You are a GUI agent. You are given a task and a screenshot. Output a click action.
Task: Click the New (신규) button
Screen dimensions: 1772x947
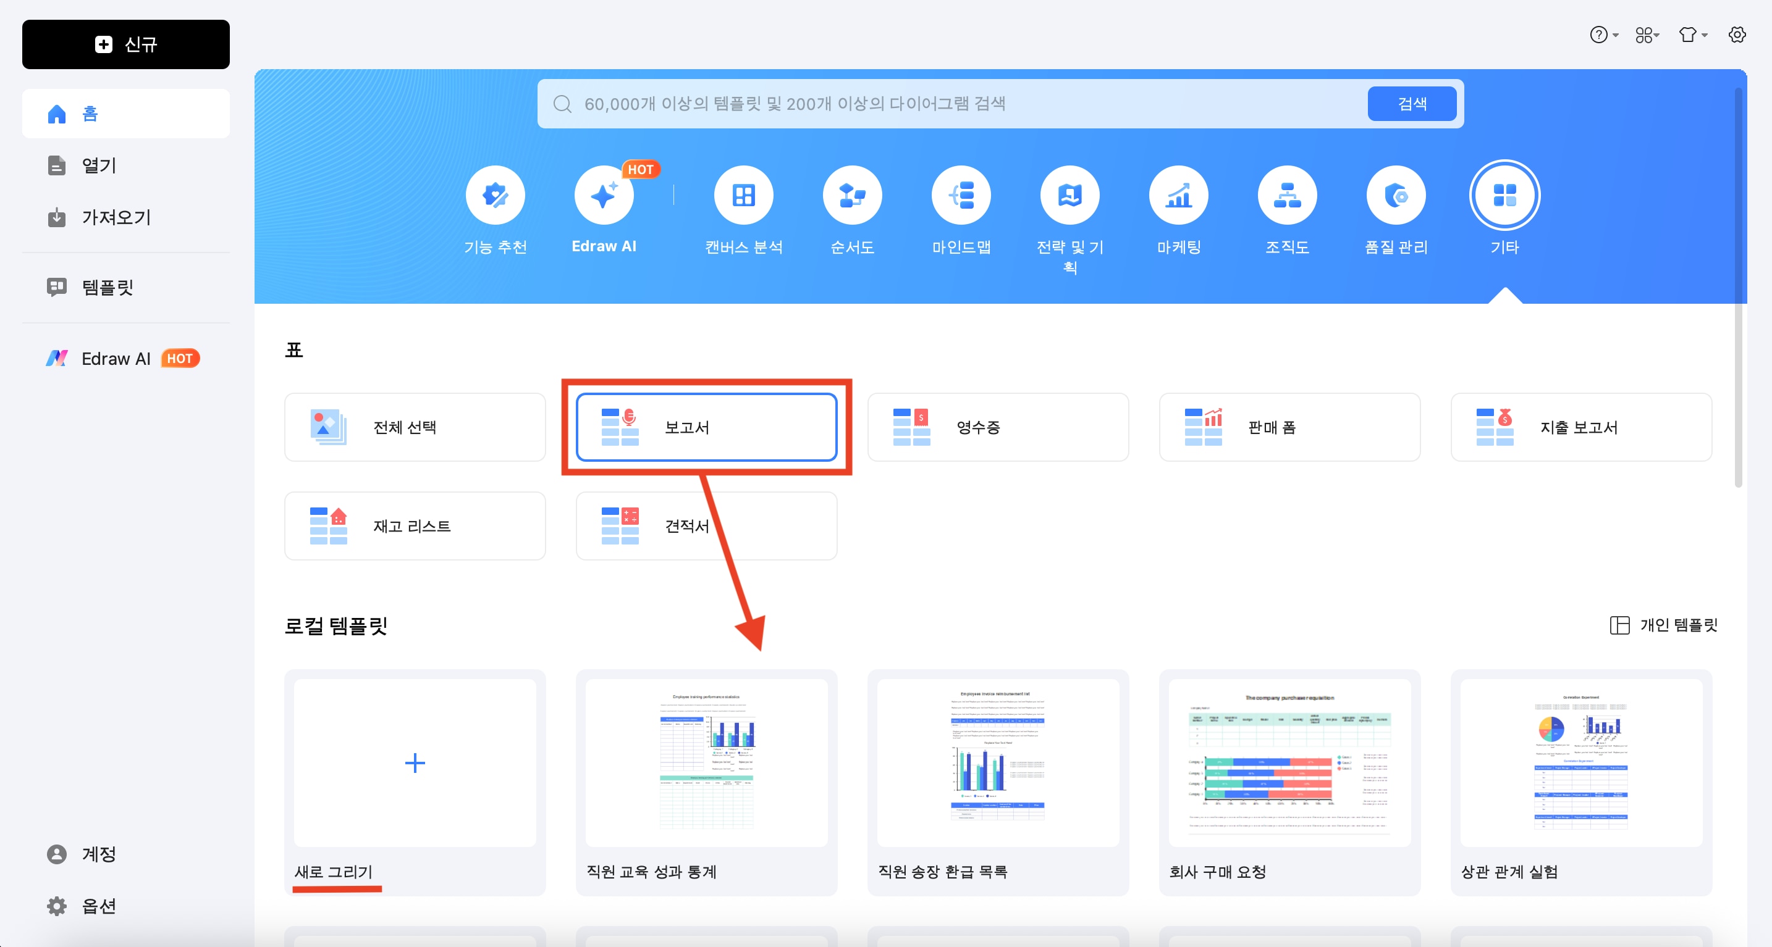coord(126,44)
